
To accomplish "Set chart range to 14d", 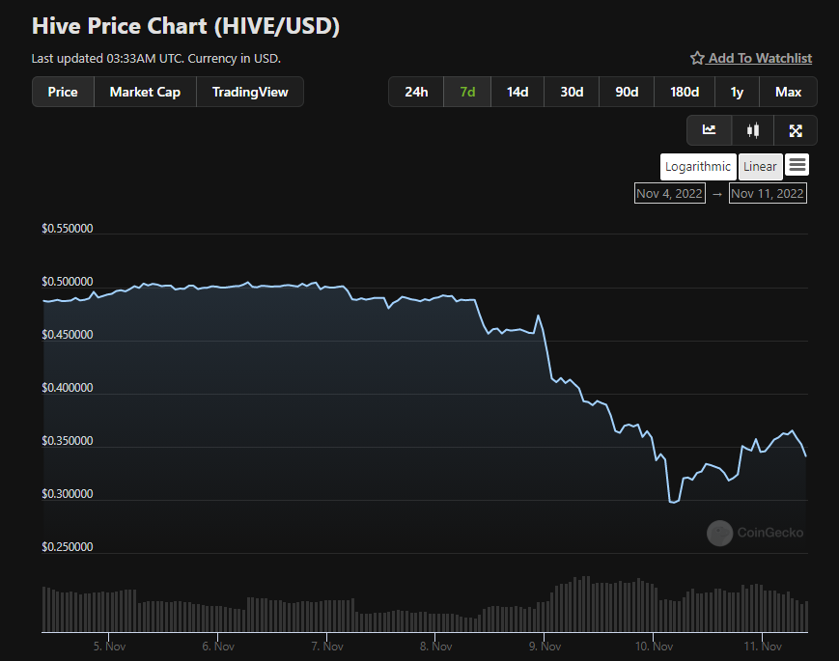I will (517, 92).
